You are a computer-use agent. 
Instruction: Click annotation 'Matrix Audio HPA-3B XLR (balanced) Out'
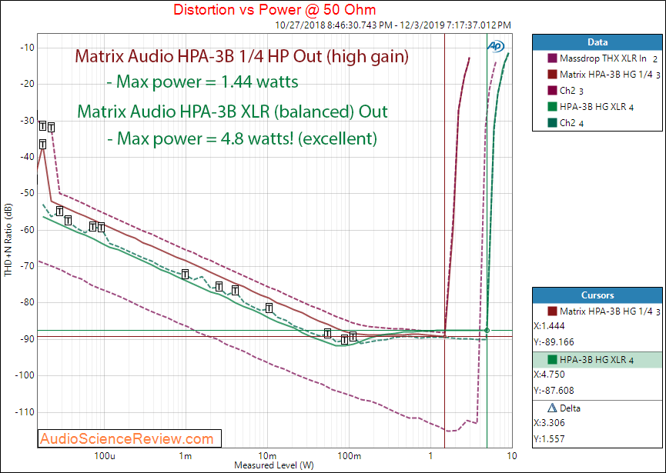point(233,112)
